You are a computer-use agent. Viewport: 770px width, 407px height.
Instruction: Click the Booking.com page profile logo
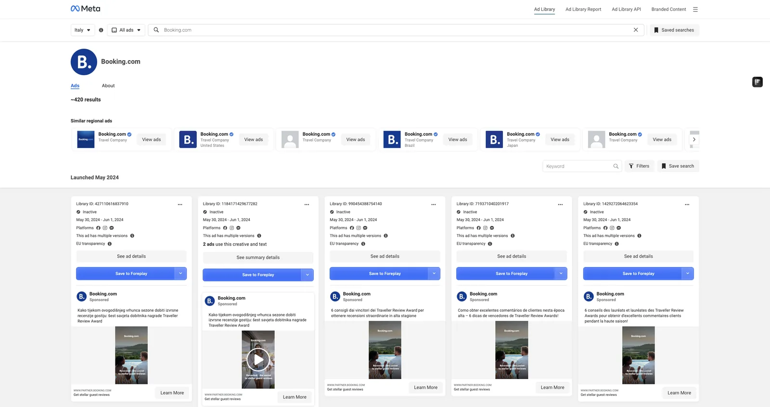[x=84, y=62]
